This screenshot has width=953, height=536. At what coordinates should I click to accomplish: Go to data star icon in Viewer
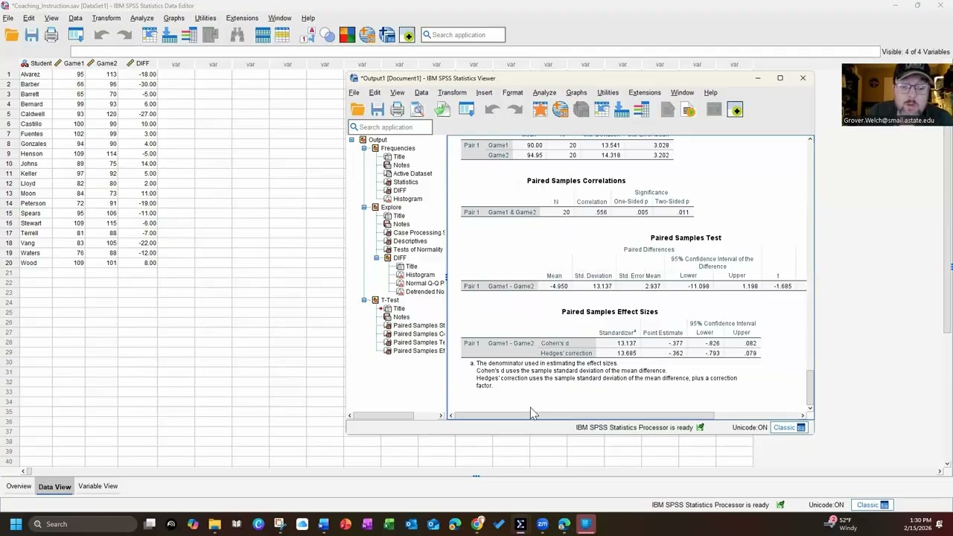[x=540, y=110]
